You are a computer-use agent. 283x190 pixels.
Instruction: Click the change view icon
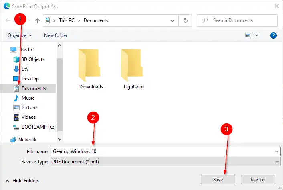248,35
